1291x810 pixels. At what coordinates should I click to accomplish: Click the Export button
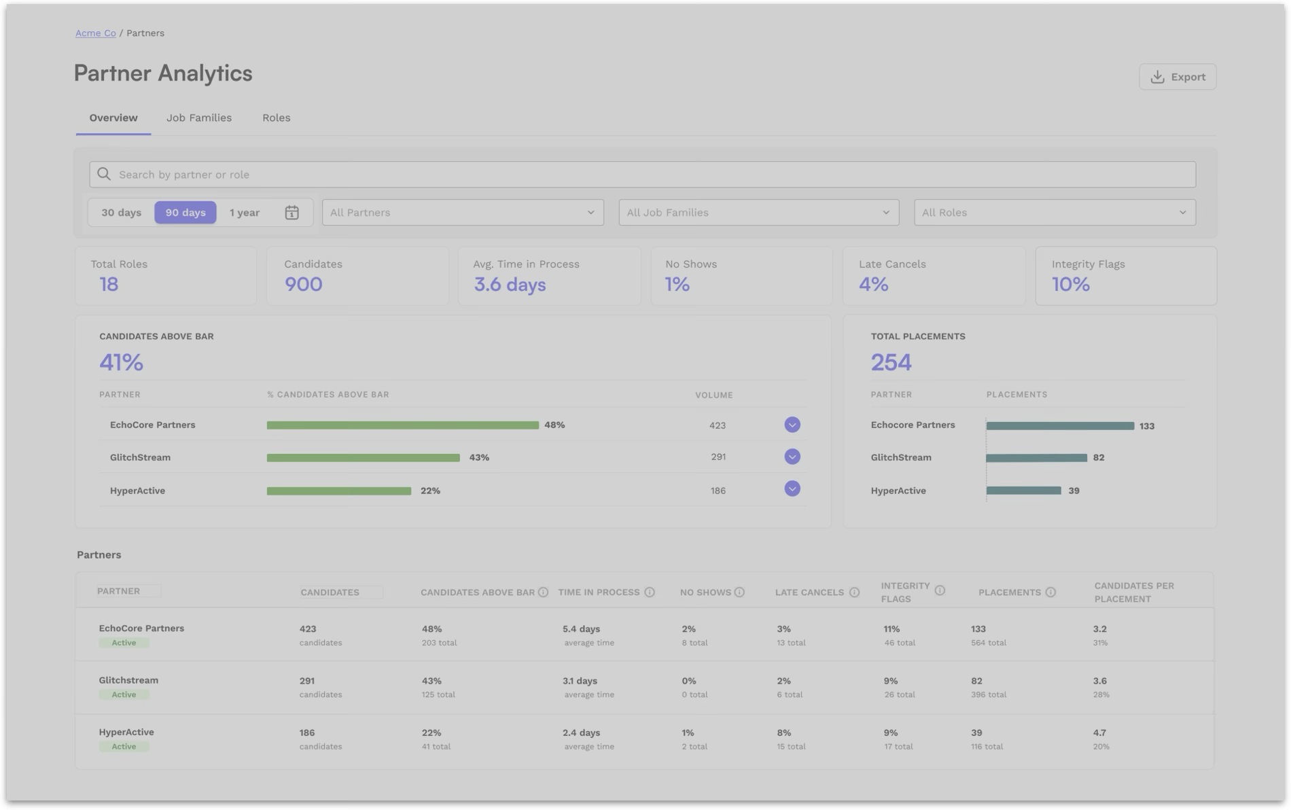(1178, 77)
